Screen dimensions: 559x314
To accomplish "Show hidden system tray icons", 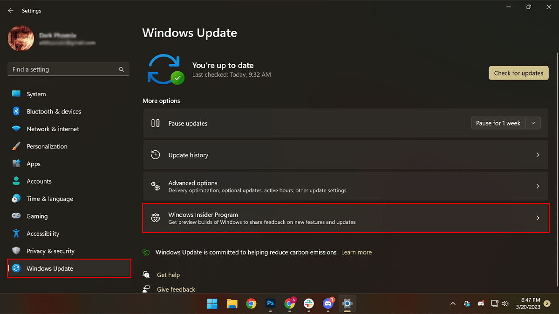I will point(453,304).
